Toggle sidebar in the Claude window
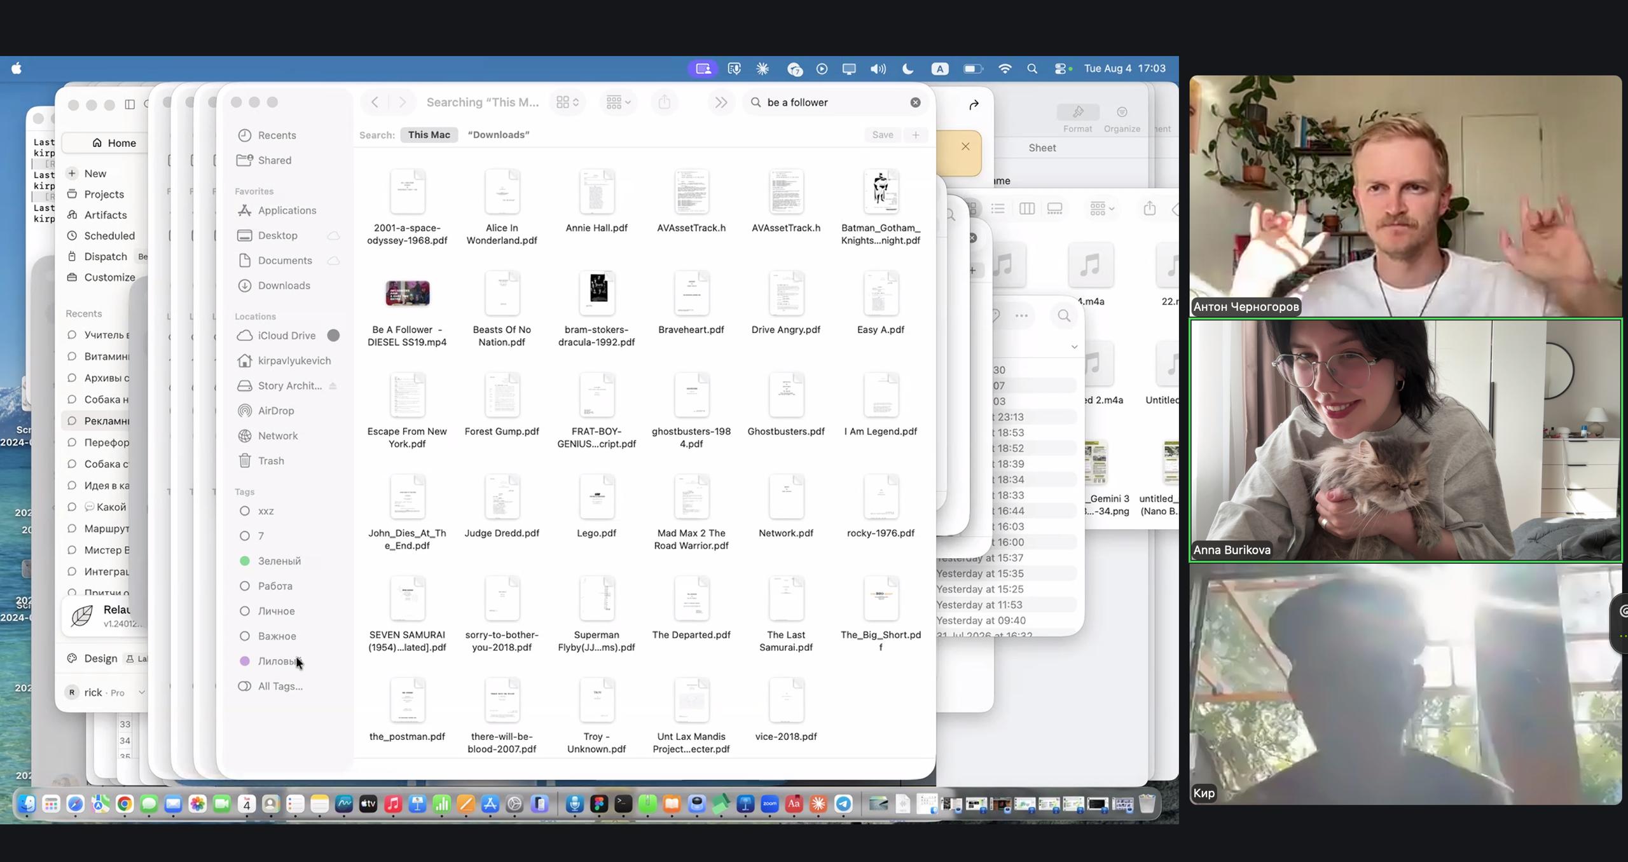This screenshot has height=862, width=1628. [x=130, y=104]
